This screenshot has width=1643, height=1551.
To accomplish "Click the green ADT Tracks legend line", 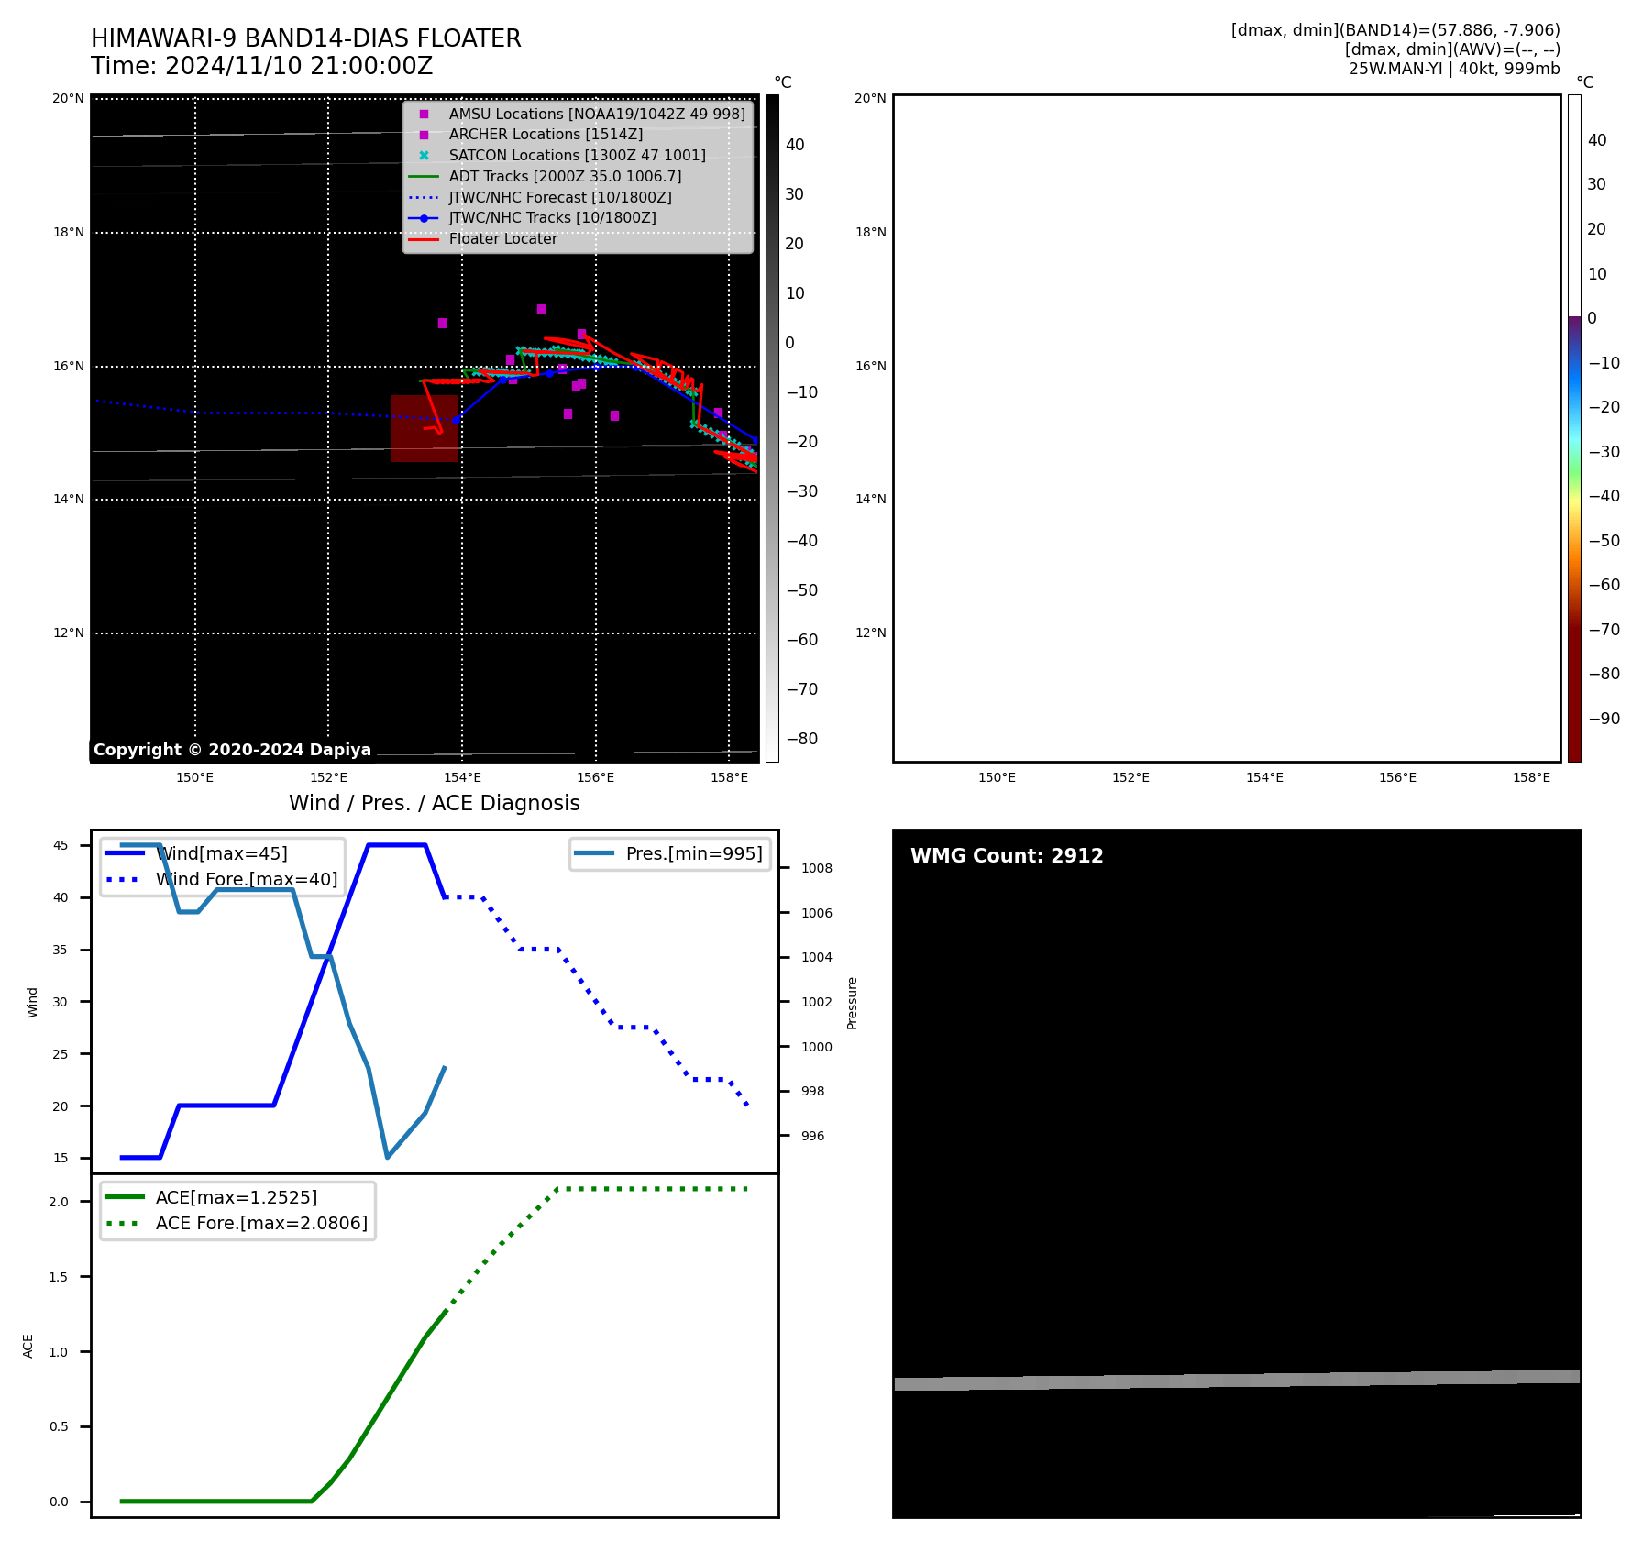I will point(424,177).
